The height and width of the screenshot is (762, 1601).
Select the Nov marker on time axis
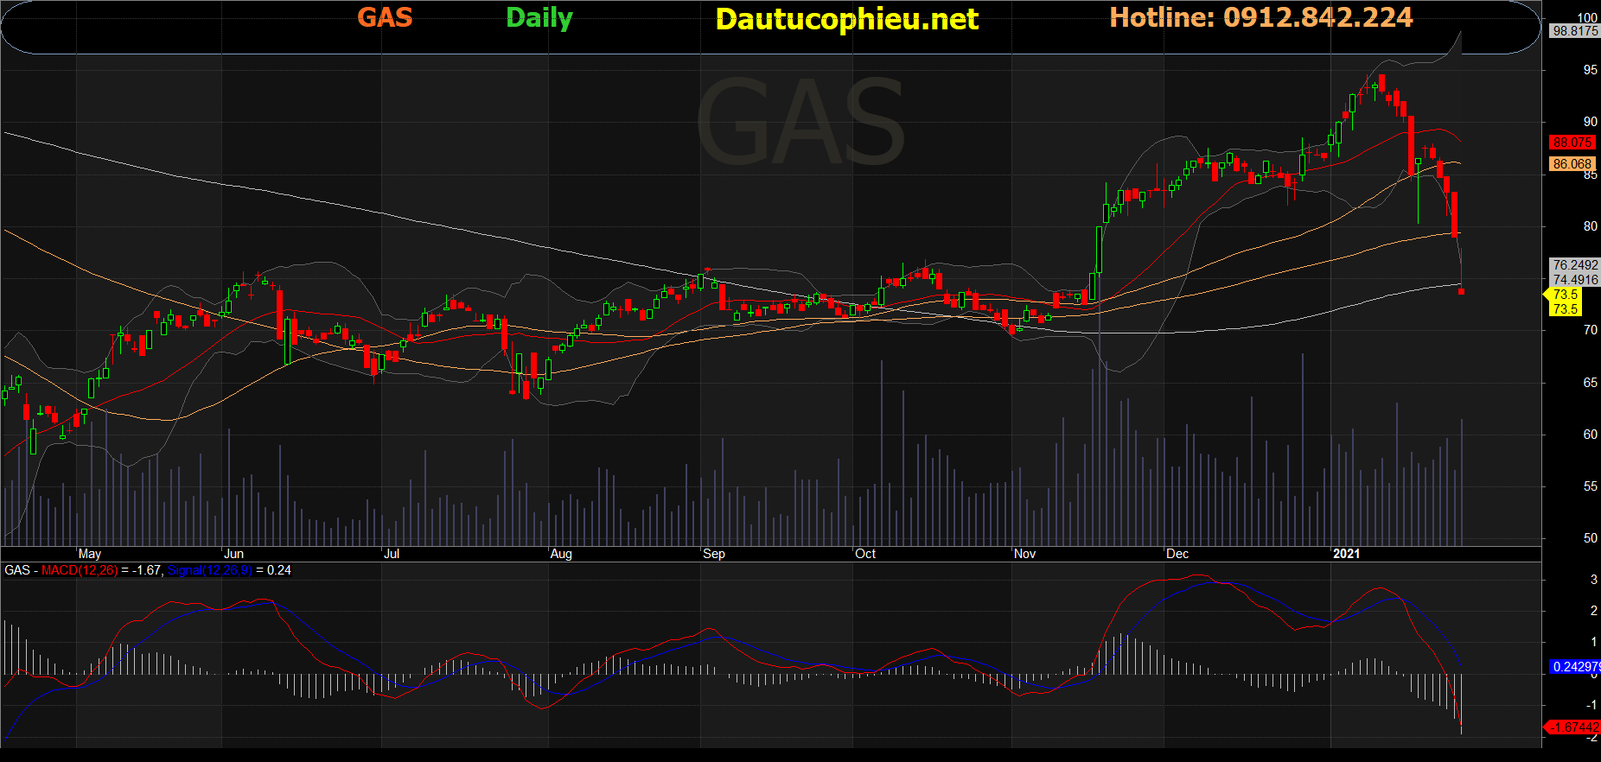click(1025, 554)
